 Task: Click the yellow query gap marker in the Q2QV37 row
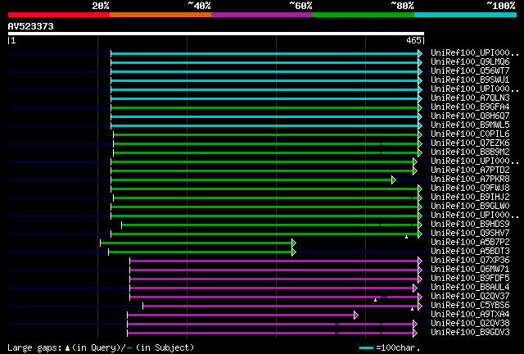pos(375,300)
